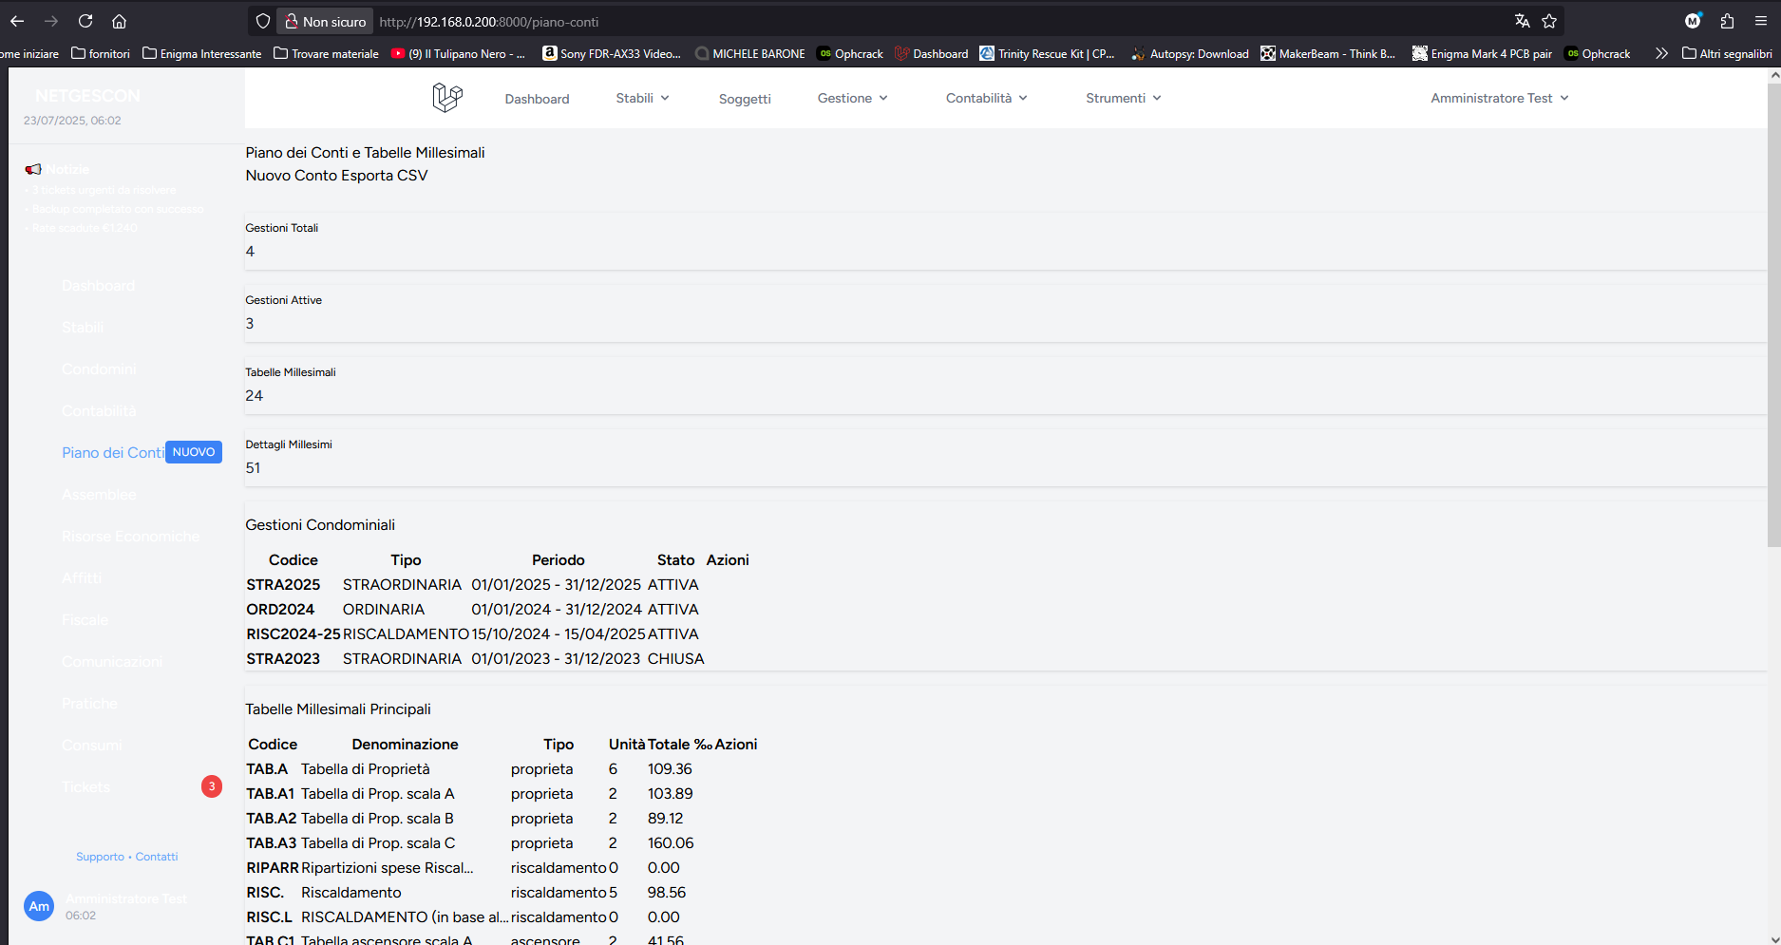Open the Contabilità dropdown menu
Viewport: 1781px width, 945px height.
[987, 98]
